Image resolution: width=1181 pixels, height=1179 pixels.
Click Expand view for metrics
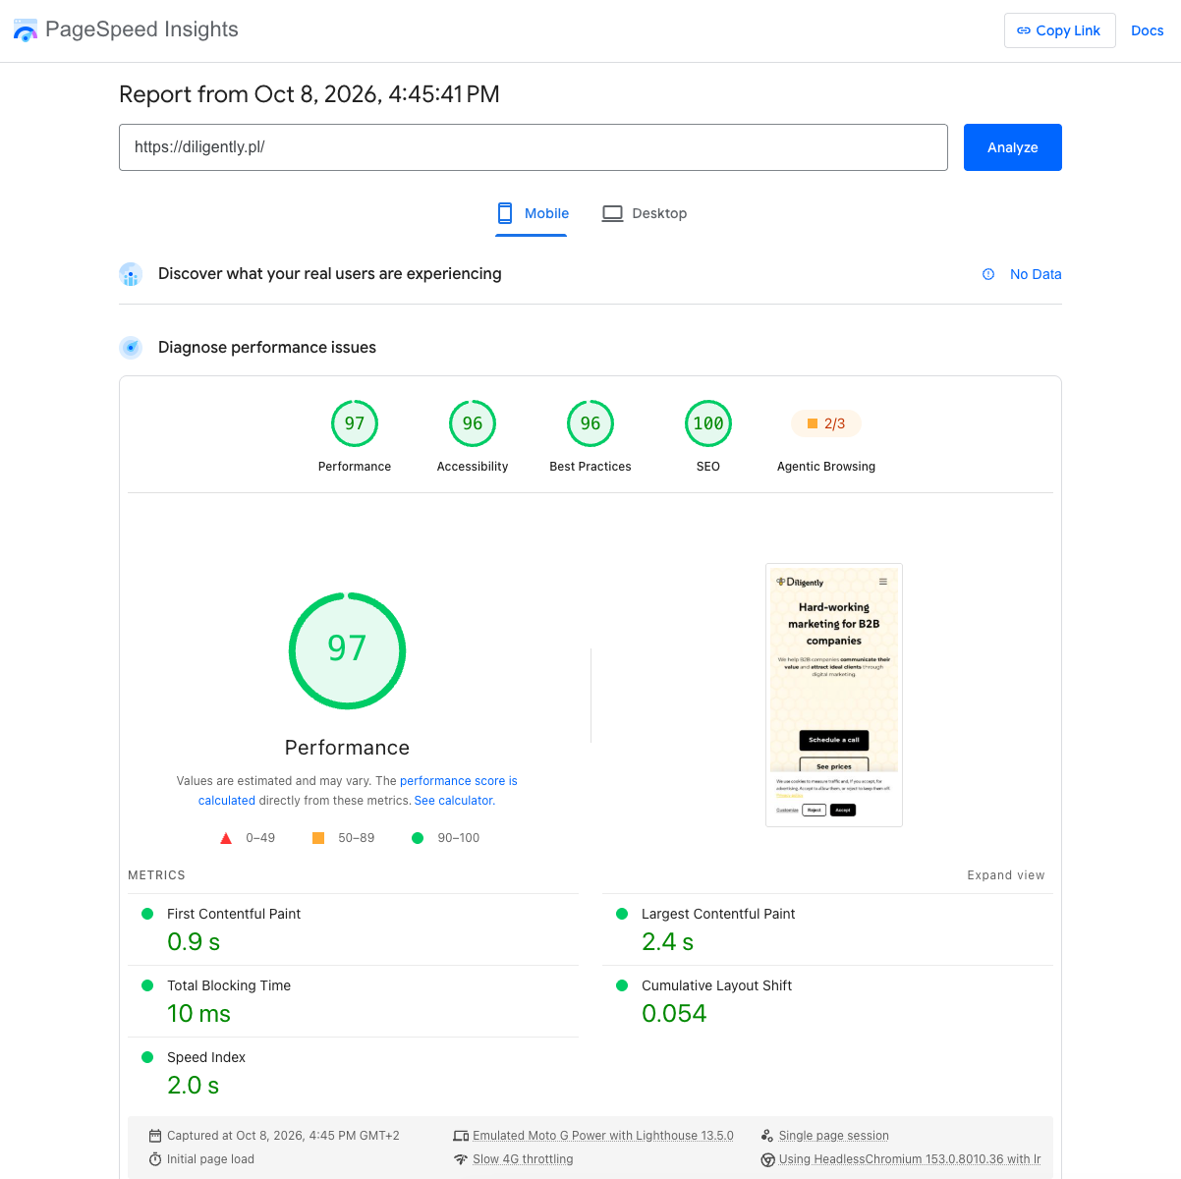pyautogui.click(x=1006, y=875)
